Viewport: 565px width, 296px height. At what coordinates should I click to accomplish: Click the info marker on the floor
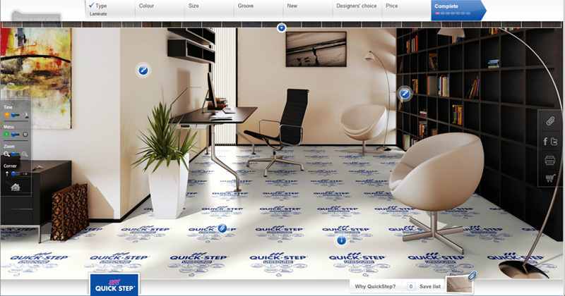341,240
